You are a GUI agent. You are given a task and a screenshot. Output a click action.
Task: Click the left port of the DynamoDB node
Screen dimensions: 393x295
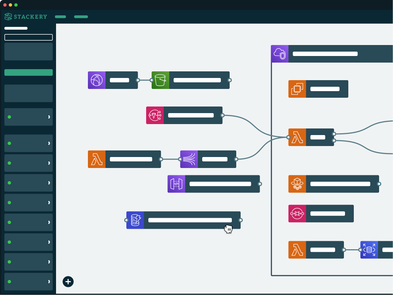126,220
